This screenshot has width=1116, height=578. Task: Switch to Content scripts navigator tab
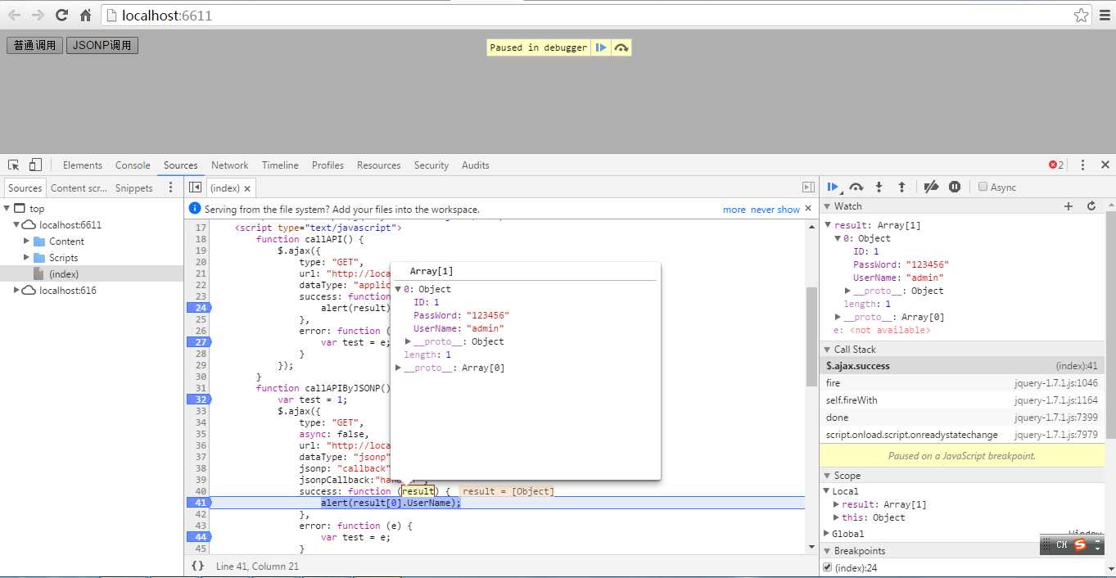79,187
